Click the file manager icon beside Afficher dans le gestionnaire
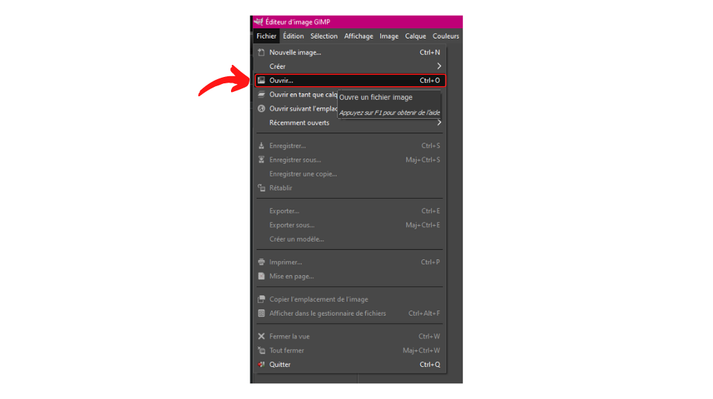 pos(261,313)
